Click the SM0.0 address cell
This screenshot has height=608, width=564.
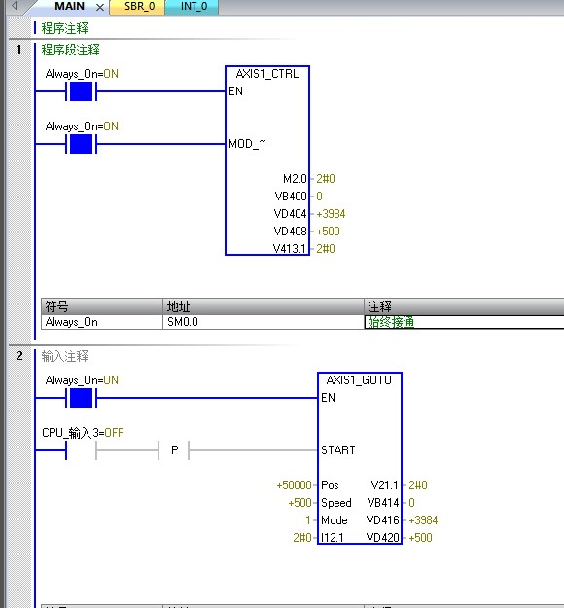point(264,322)
